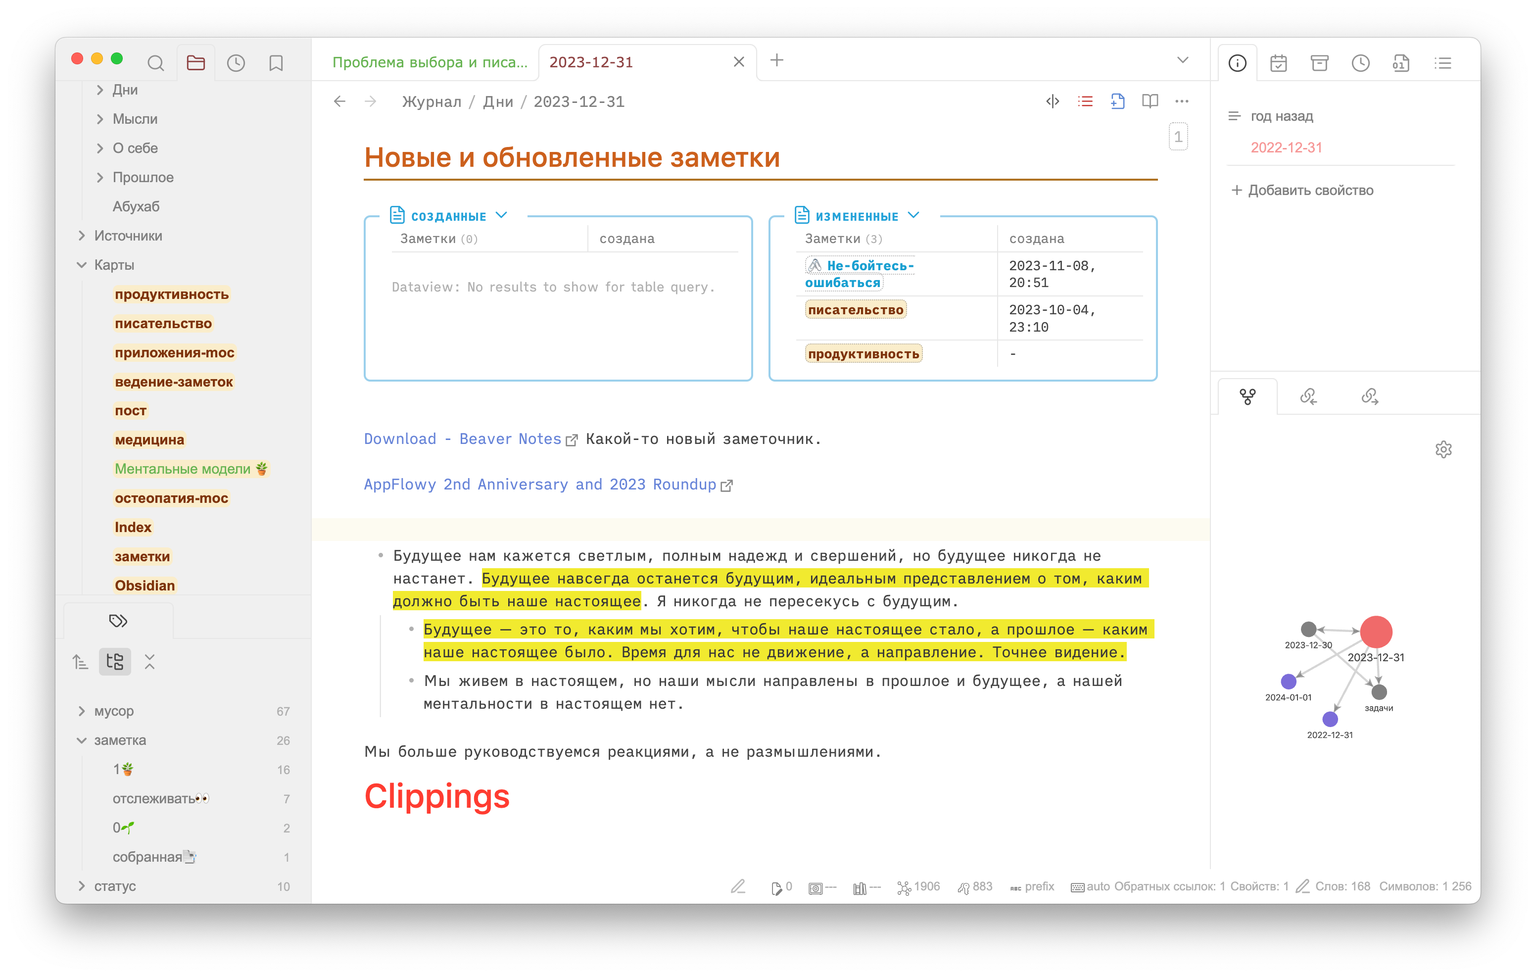Open Download - Beaver Notes link

pos(463,439)
